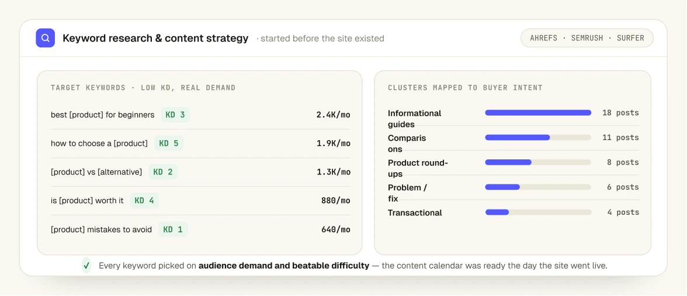Click keyword '[product] mistakes to avoid'
687x296 pixels.
click(x=101, y=229)
